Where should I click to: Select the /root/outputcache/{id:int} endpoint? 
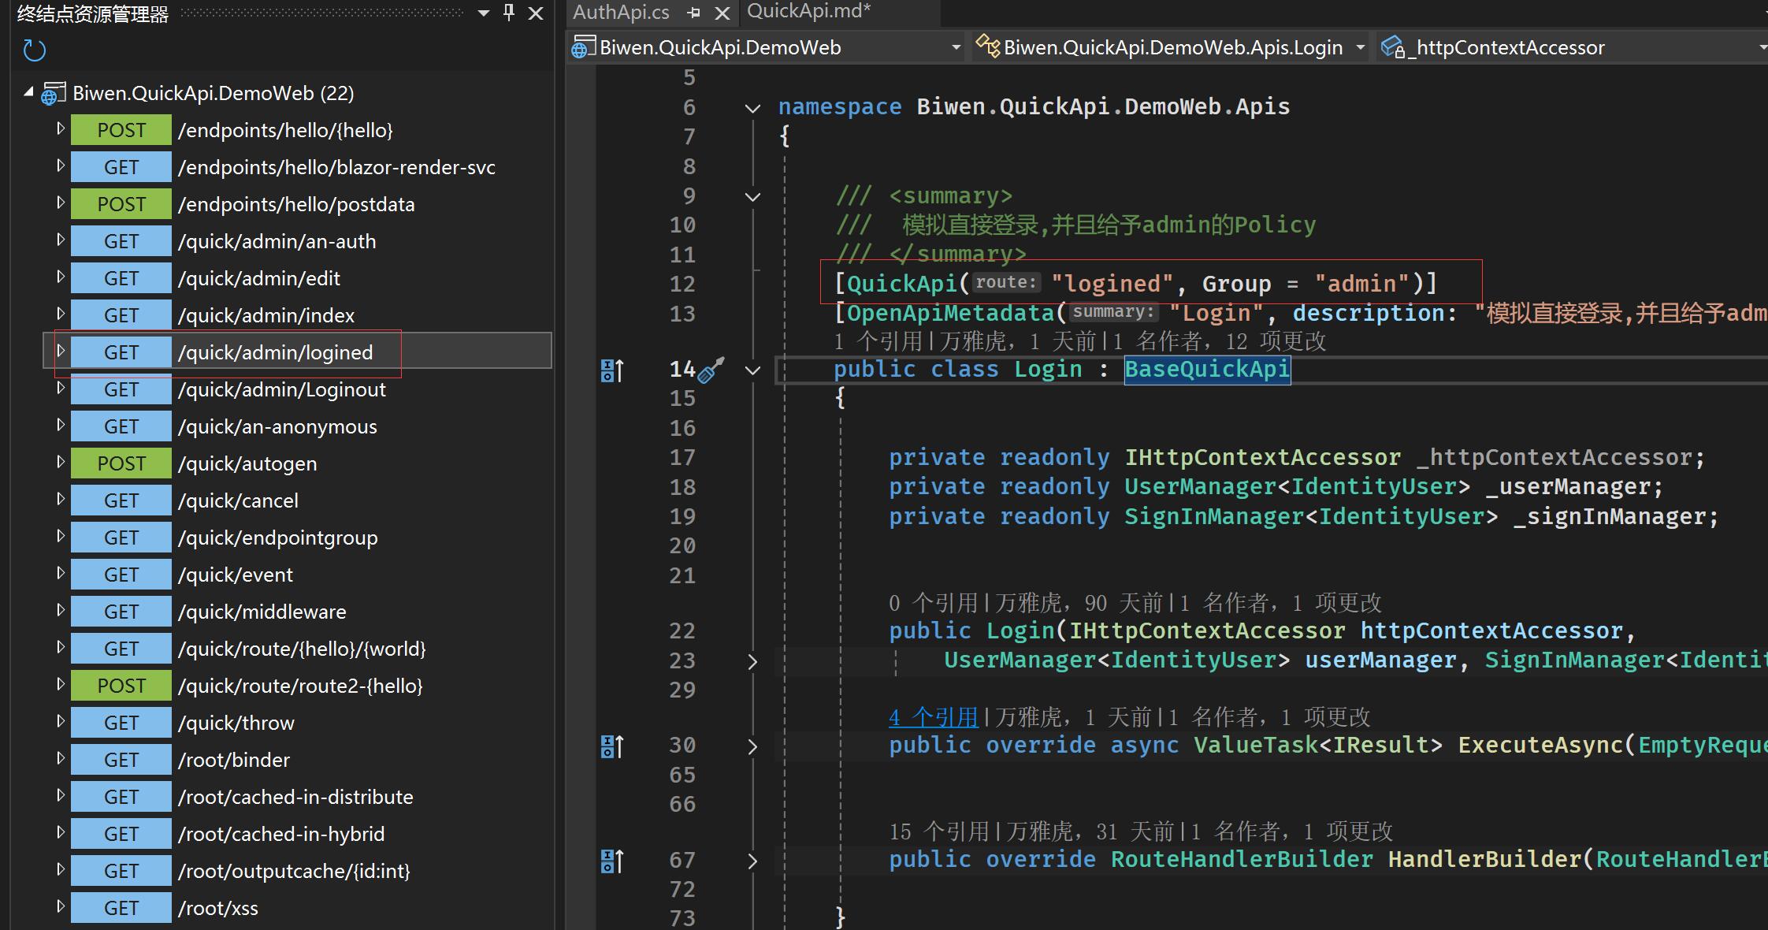click(294, 871)
